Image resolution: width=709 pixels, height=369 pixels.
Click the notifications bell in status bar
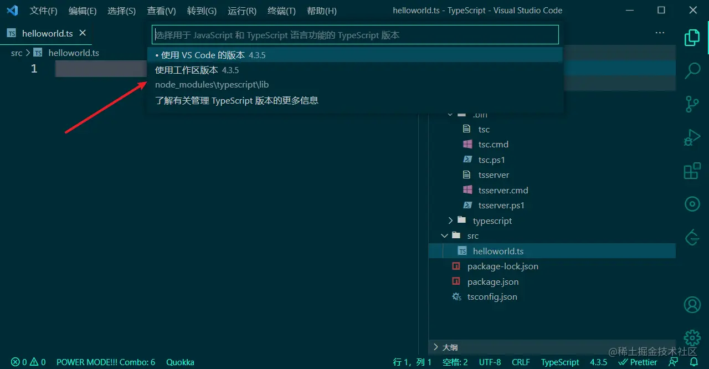pyautogui.click(x=693, y=362)
